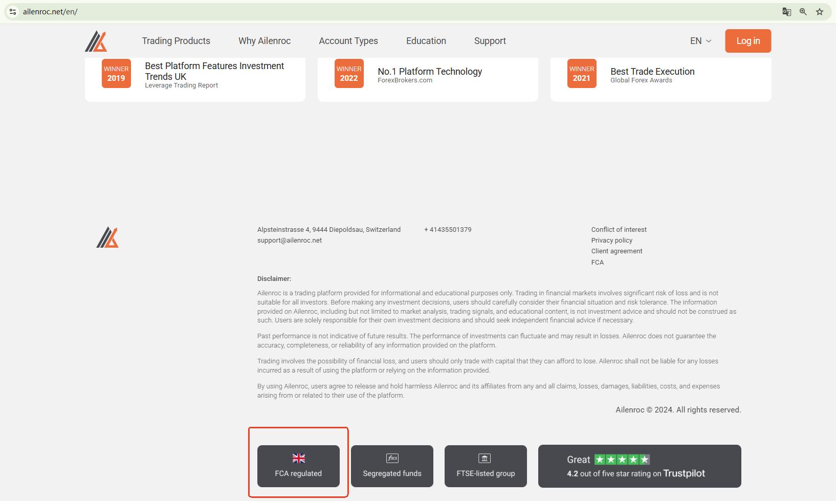Click the Trustpilot rating card
The width and height of the screenshot is (836, 501).
pyautogui.click(x=640, y=466)
